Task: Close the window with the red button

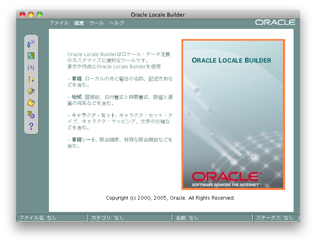Action: pyautogui.click(x=22, y=15)
